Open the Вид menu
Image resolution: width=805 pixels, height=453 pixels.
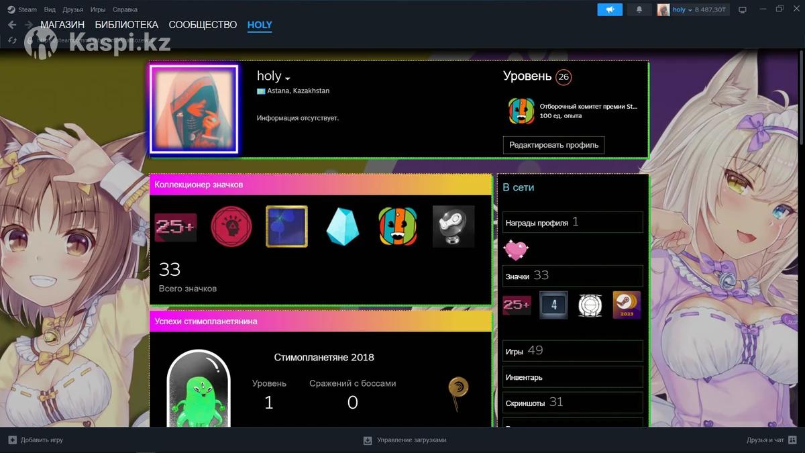pyautogui.click(x=50, y=9)
